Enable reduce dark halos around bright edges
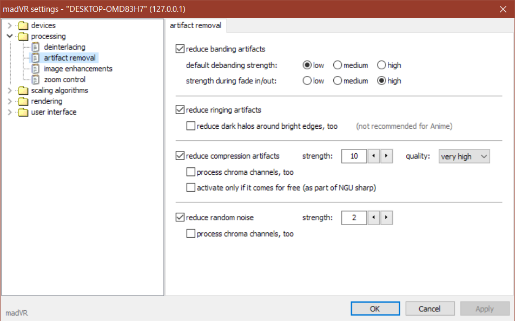Image resolution: width=515 pixels, height=321 pixels. [x=191, y=126]
